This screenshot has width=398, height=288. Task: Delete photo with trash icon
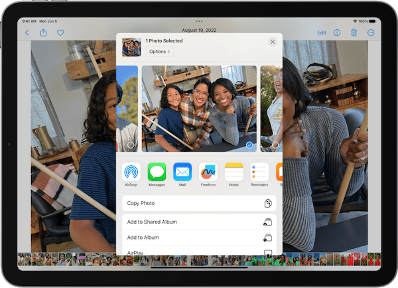[x=354, y=33]
